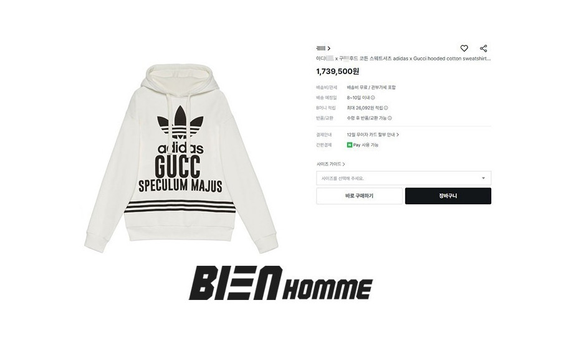Viewport: 561px width, 356px height.
Task: Click the BIEN HOMME logo
Action: pos(280,283)
